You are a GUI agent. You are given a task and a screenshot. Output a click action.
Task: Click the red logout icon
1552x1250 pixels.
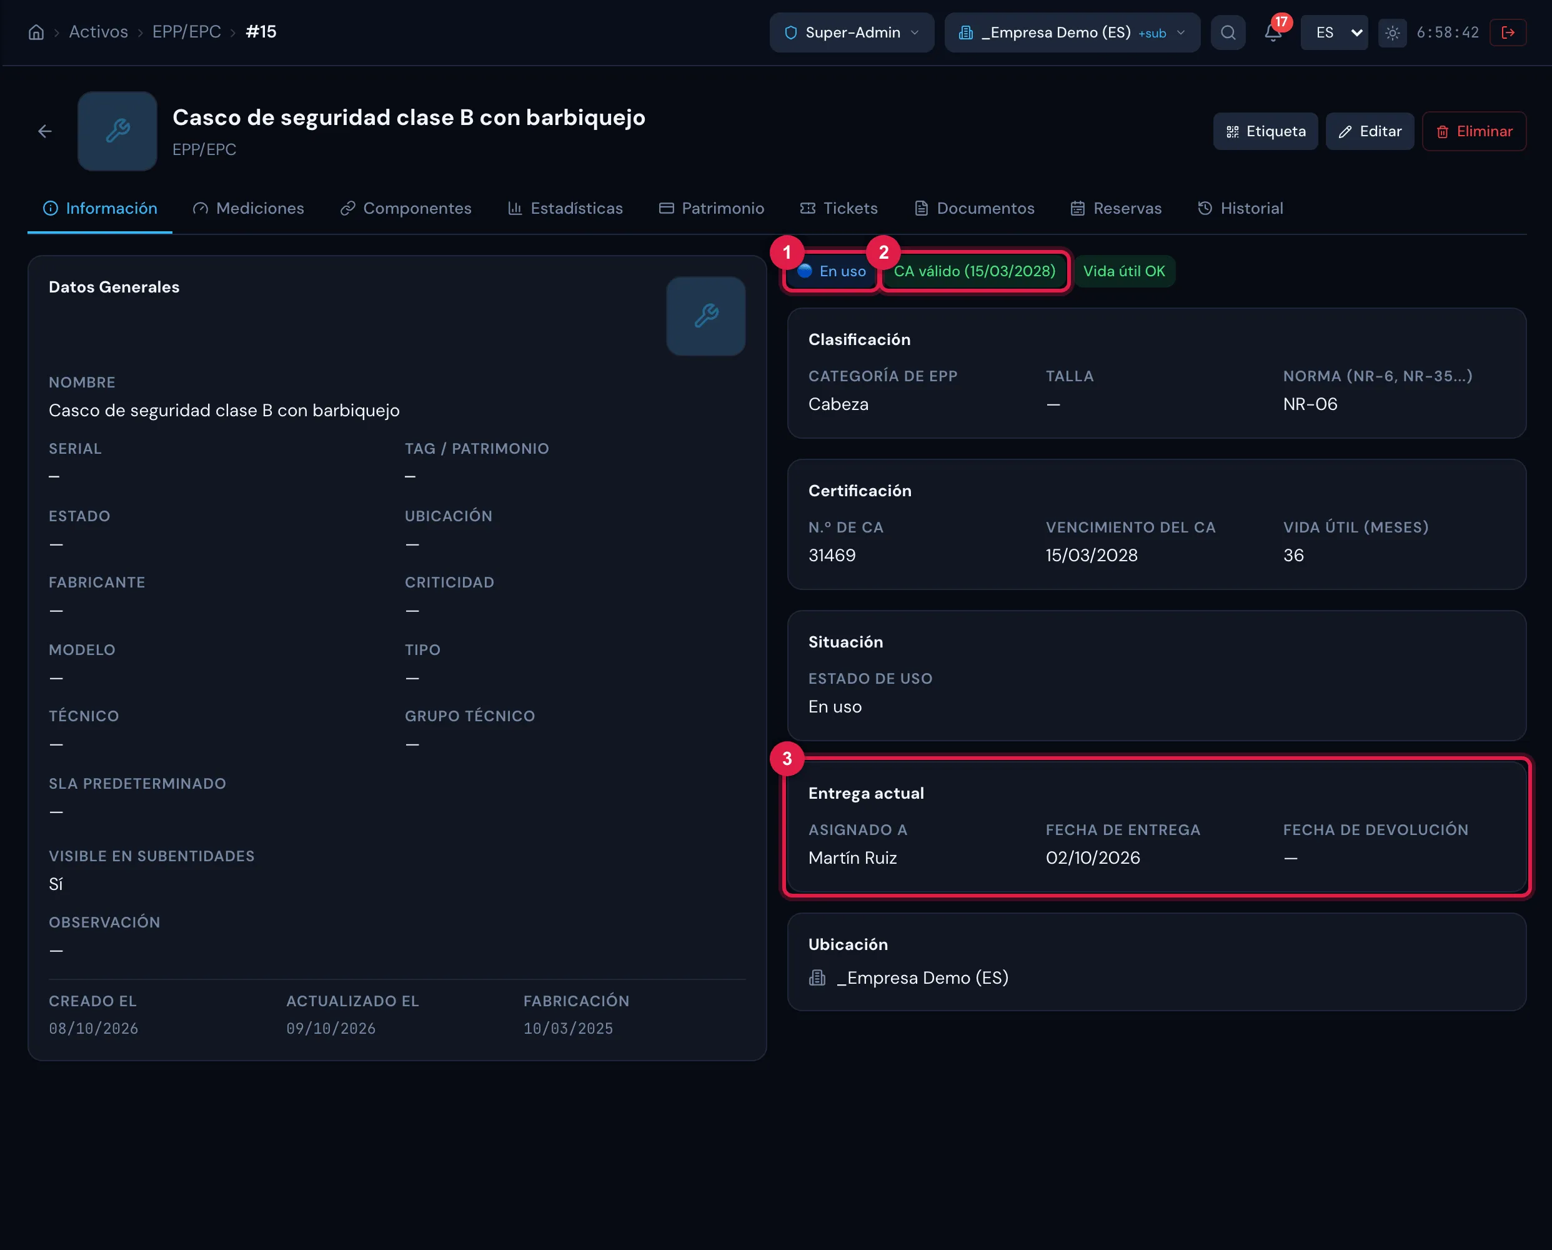[1508, 32]
